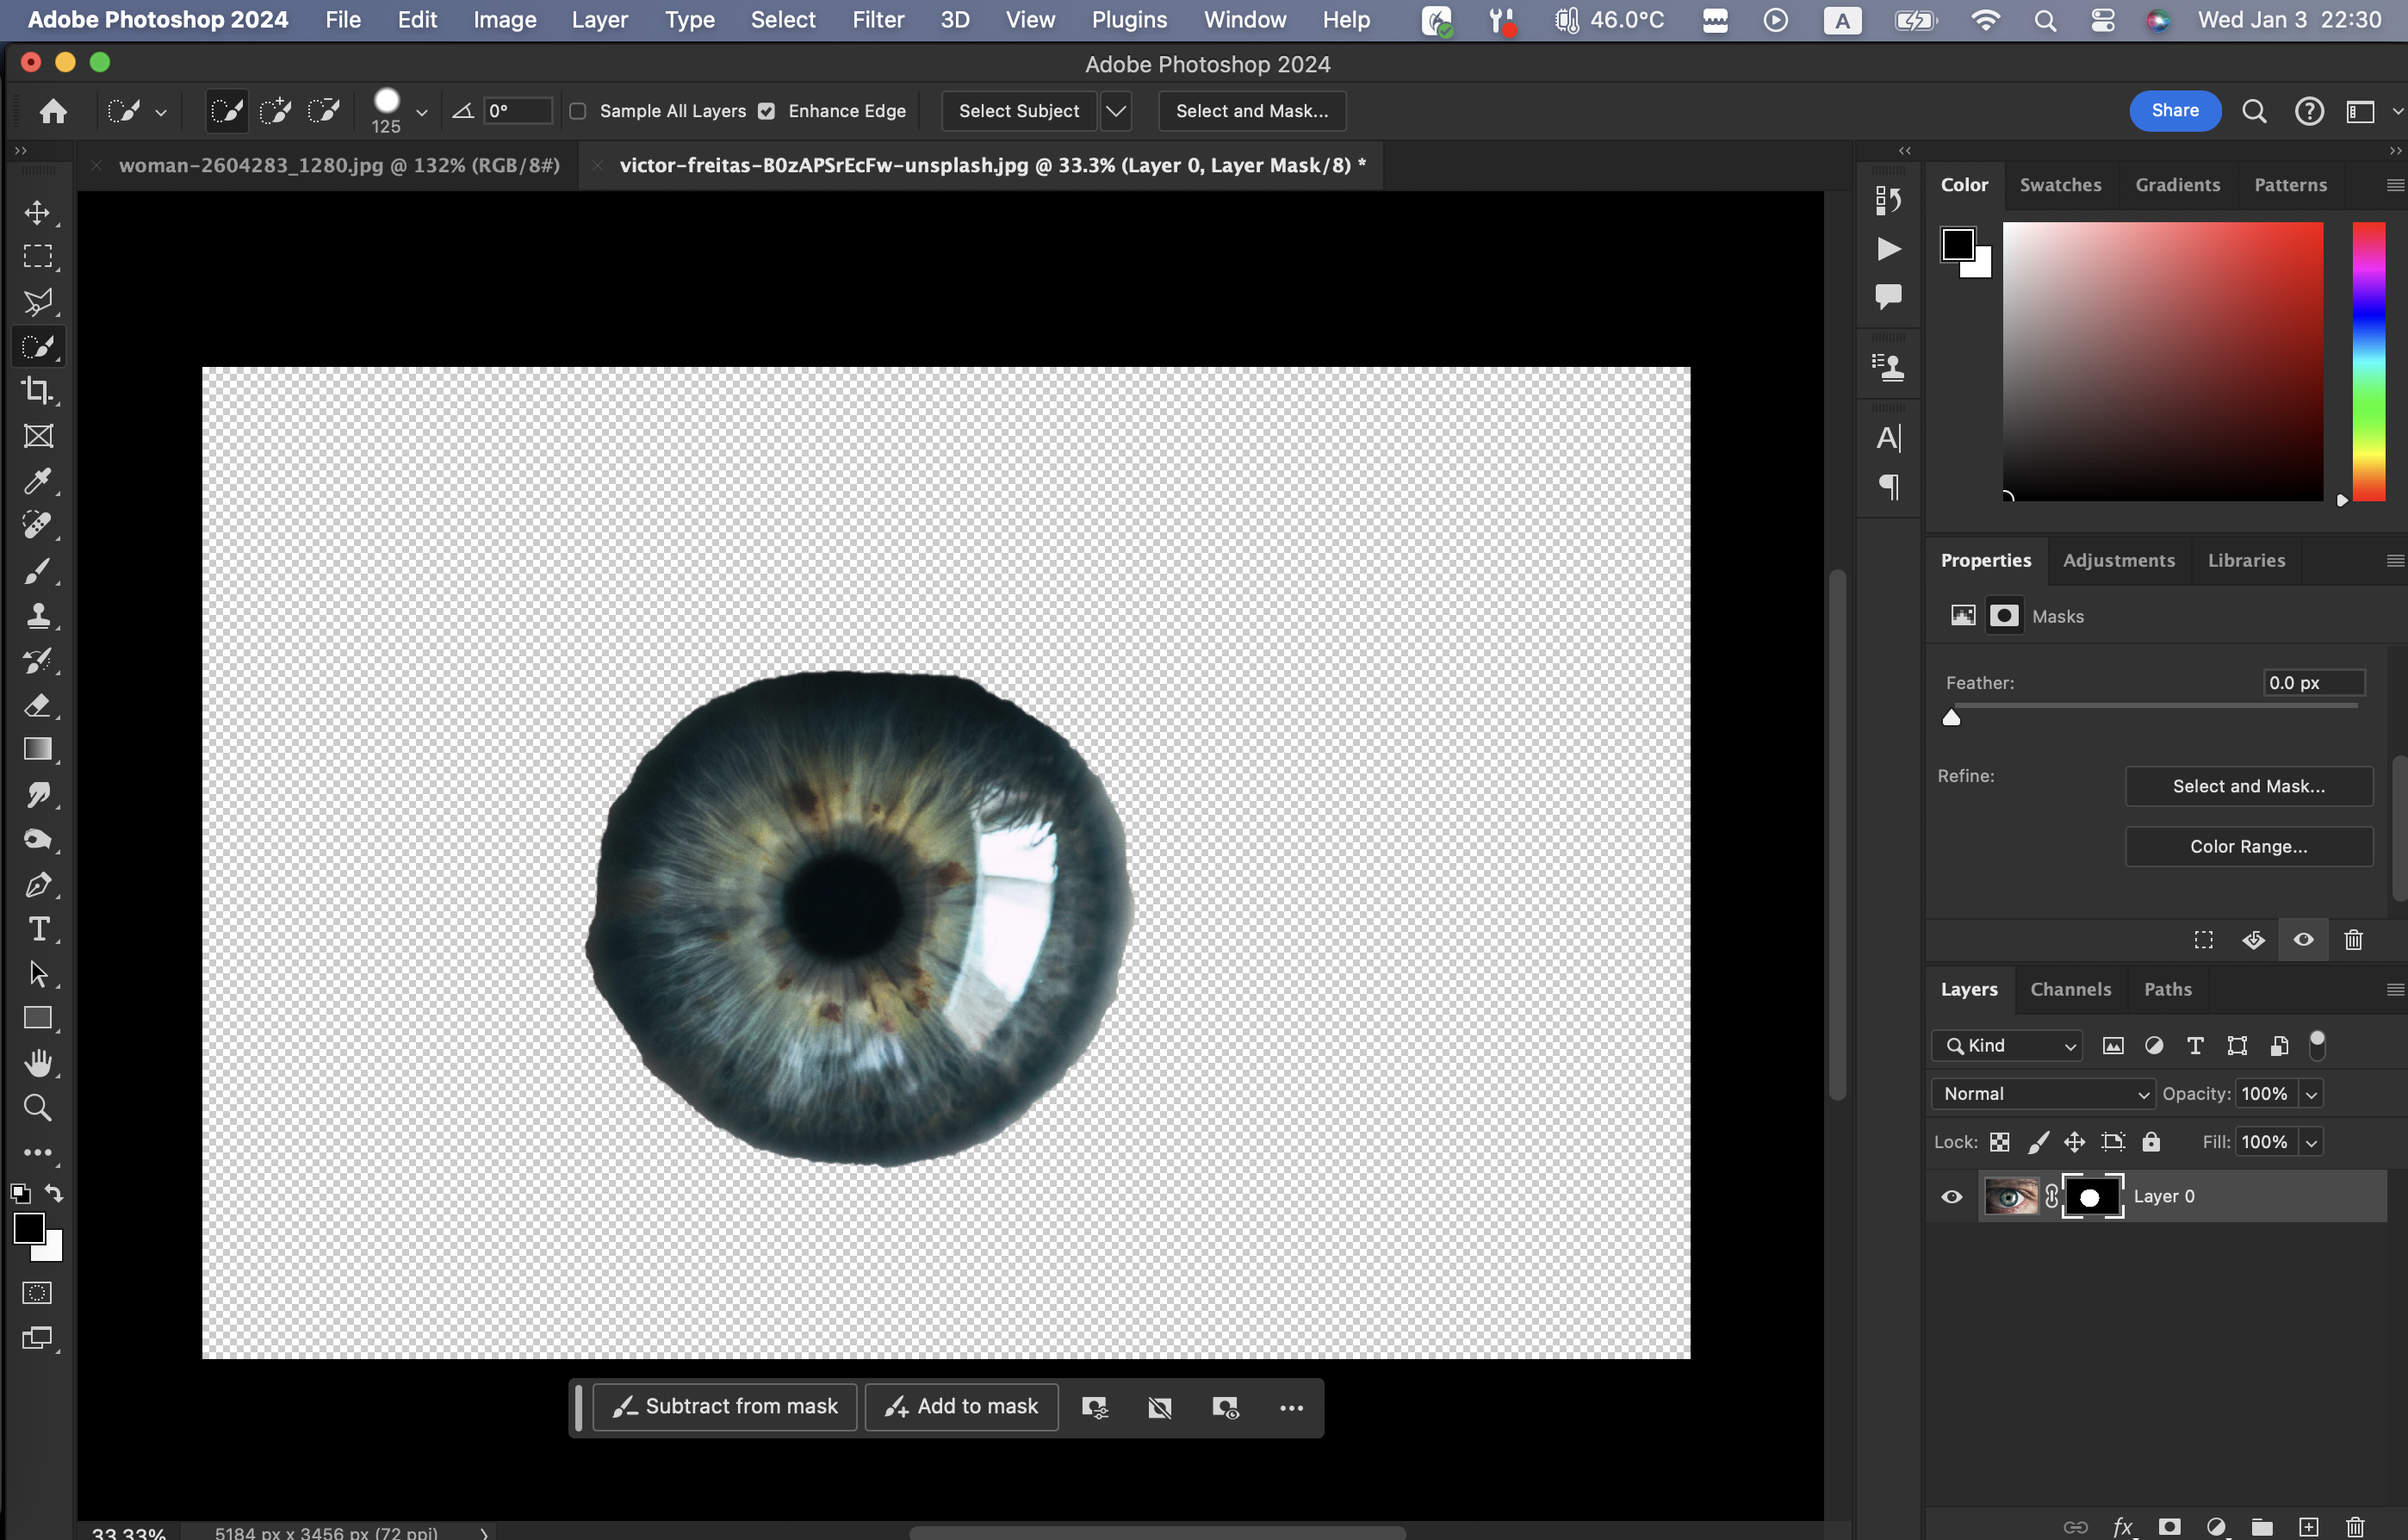The image size is (2408, 1540).
Task: Hide Layer 0 using its eye icon
Action: click(1951, 1197)
